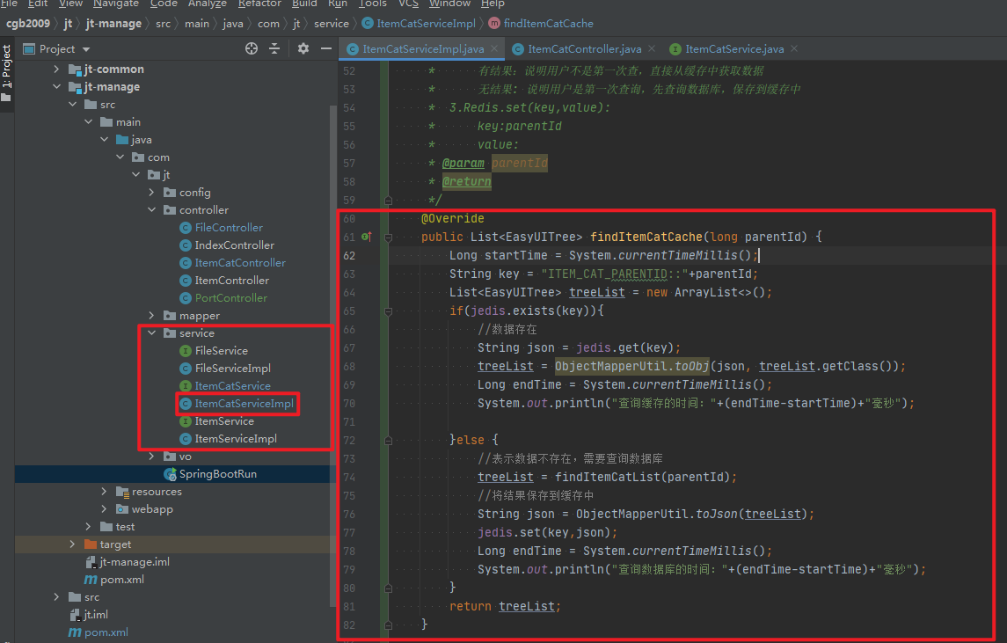The width and height of the screenshot is (1007, 643).
Task: Select IndexController class in tree
Action: (x=235, y=245)
